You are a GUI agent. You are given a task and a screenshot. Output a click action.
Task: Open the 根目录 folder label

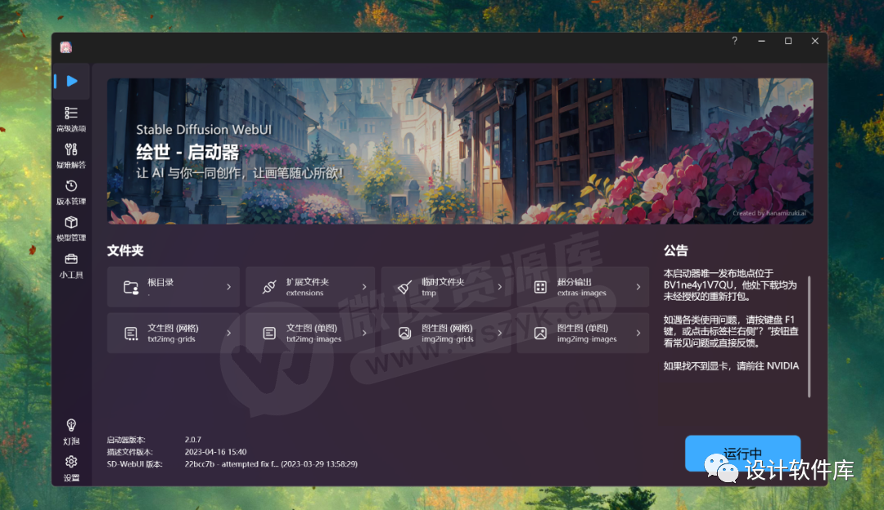(160, 282)
